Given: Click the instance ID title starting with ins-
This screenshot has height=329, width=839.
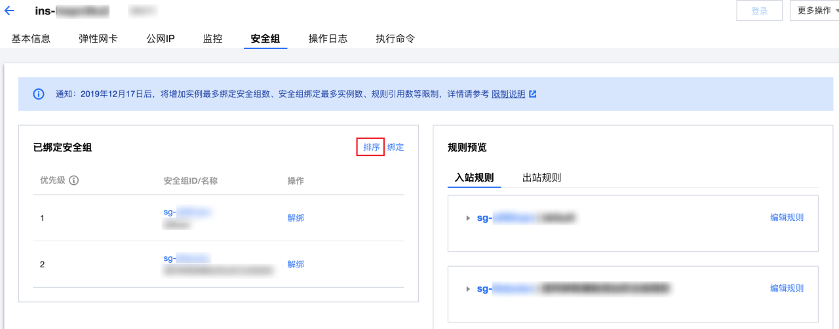Looking at the screenshot, I should (x=72, y=11).
